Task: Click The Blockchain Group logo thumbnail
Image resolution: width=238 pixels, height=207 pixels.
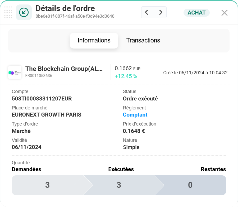Action: pos(15,73)
